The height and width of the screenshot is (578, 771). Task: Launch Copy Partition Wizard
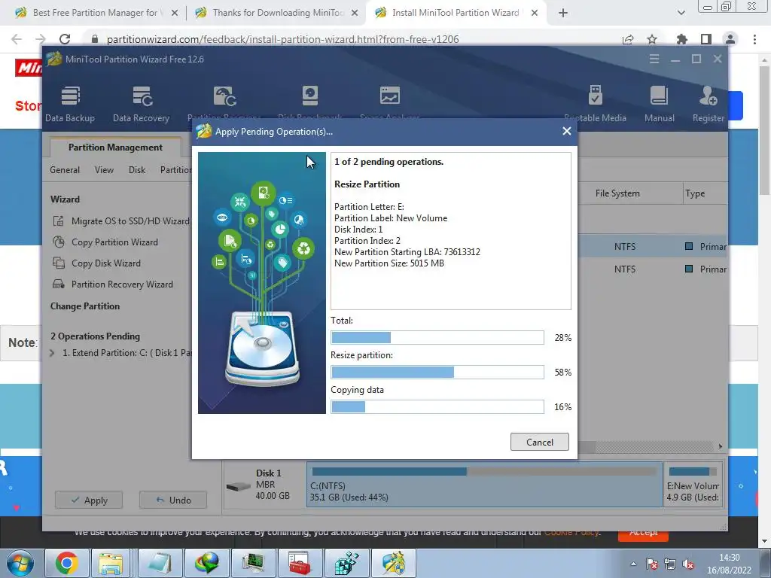point(114,242)
